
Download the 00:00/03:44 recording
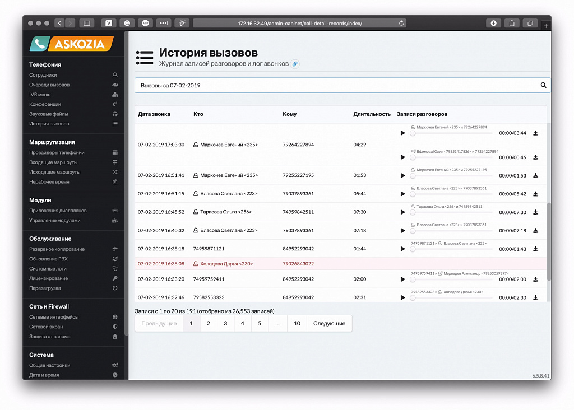(535, 133)
